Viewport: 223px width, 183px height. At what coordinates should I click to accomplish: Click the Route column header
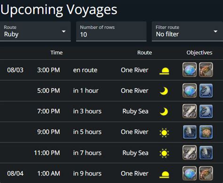[144, 53]
